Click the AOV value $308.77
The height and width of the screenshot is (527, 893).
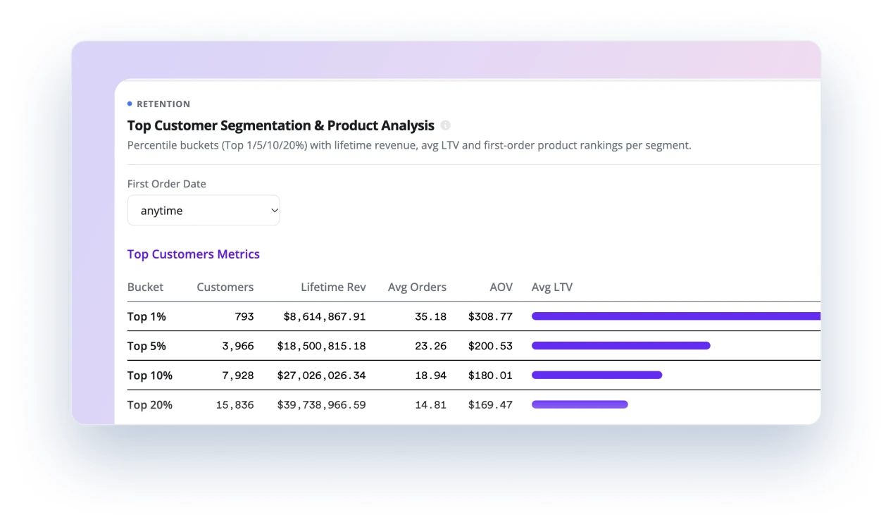pos(490,317)
